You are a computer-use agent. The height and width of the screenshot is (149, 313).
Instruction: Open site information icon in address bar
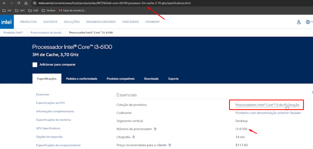[34, 3]
